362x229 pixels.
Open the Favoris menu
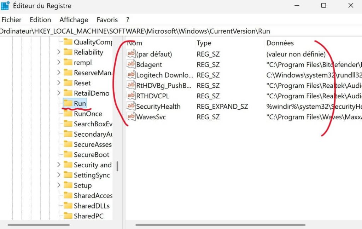pyautogui.click(x=107, y=20)
